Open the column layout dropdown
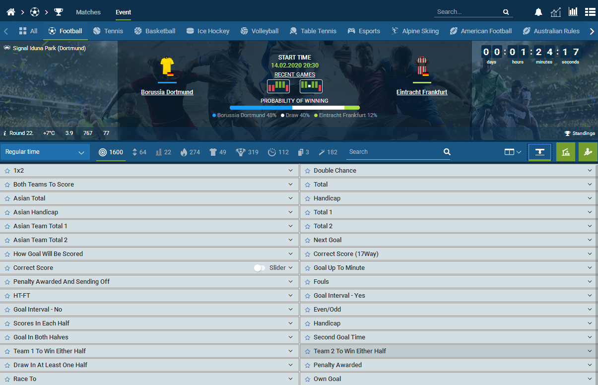 coord(513,152)
